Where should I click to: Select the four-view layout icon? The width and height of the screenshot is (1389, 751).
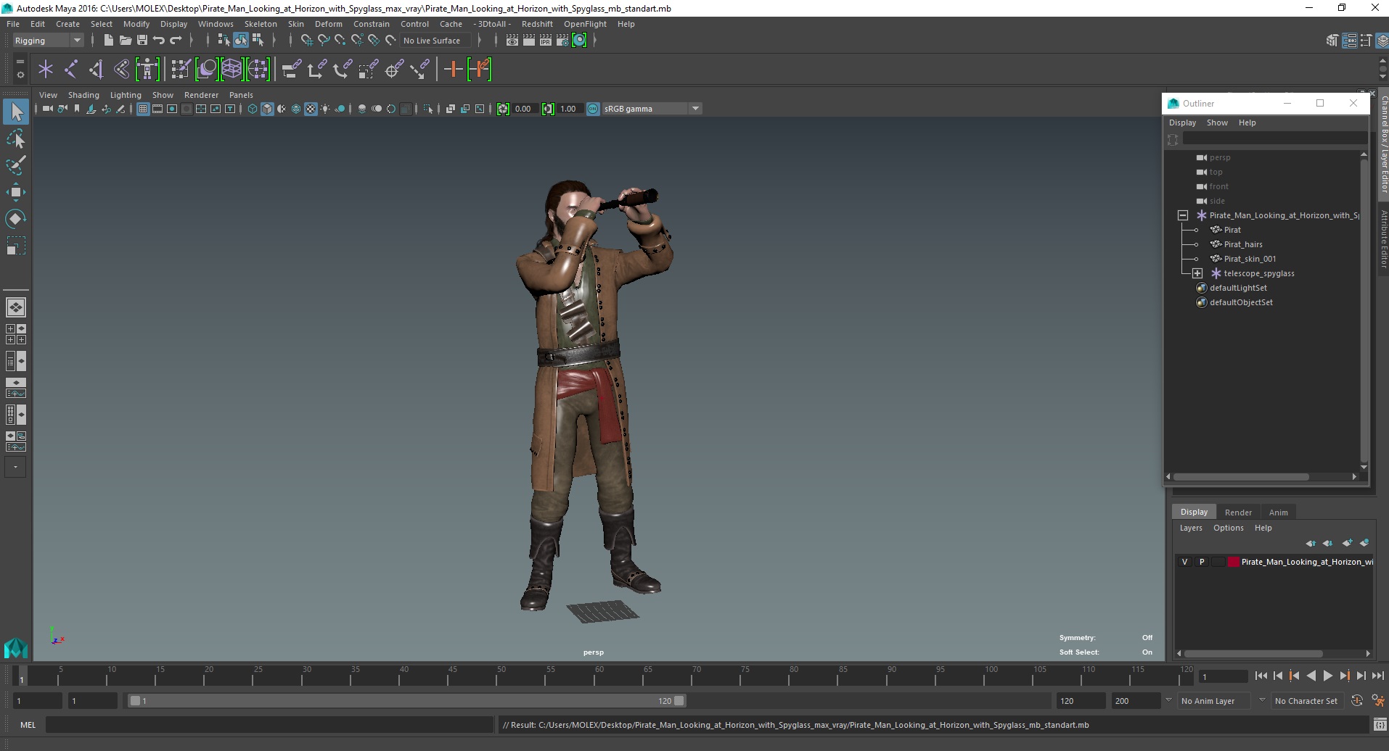tap(16, 334)
